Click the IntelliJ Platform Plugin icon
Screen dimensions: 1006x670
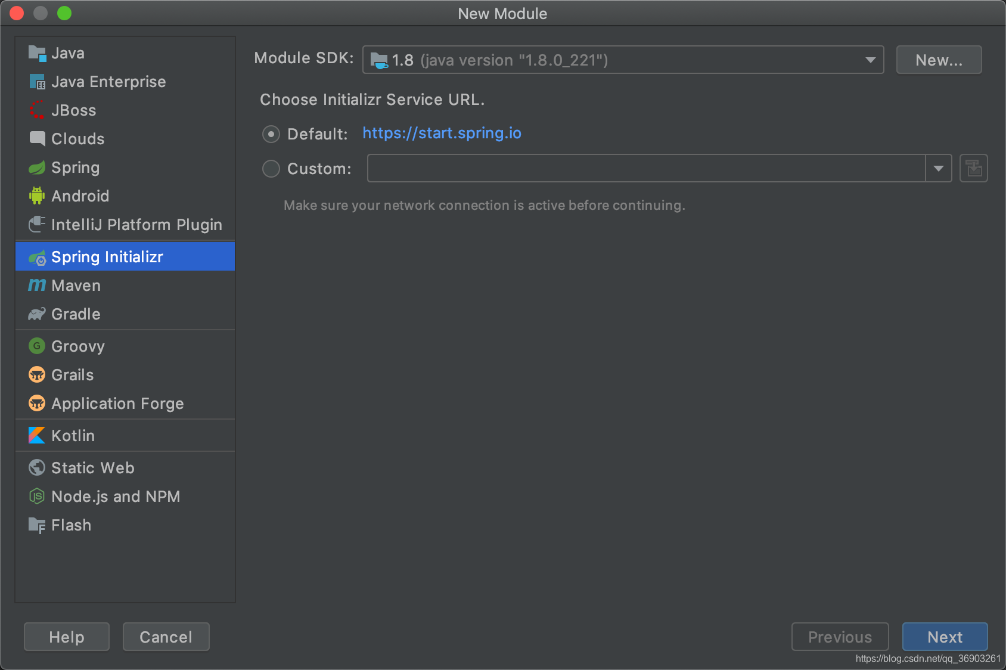[x=37, y=225]
